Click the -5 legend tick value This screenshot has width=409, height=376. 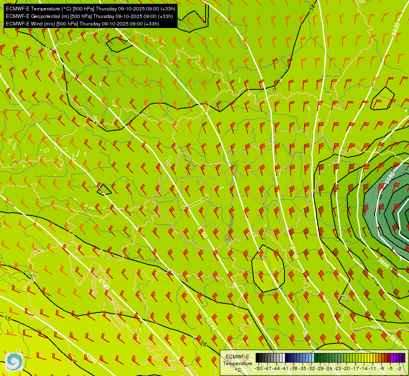[390, 368]
